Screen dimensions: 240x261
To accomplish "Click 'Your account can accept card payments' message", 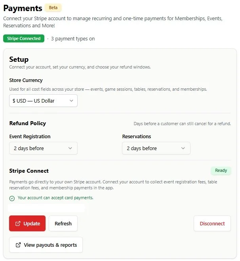I will coord(55,198).
